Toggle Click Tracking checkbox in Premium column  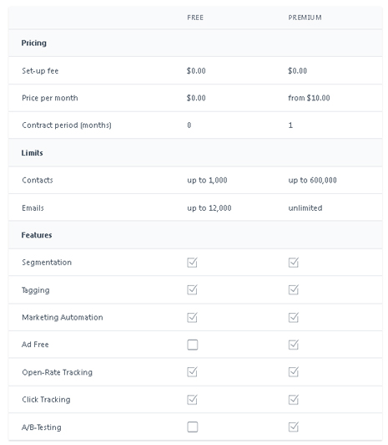pyautogui.click(x=294, y=400)
